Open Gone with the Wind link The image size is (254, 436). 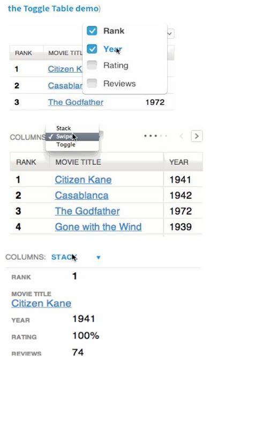(x=98, y=227)
